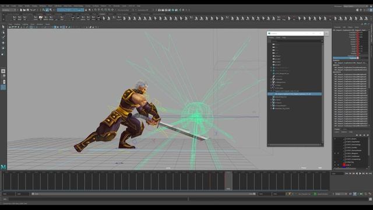Click the red color swatch in layer list
This screenshot has height=210, width=373.
344,164
